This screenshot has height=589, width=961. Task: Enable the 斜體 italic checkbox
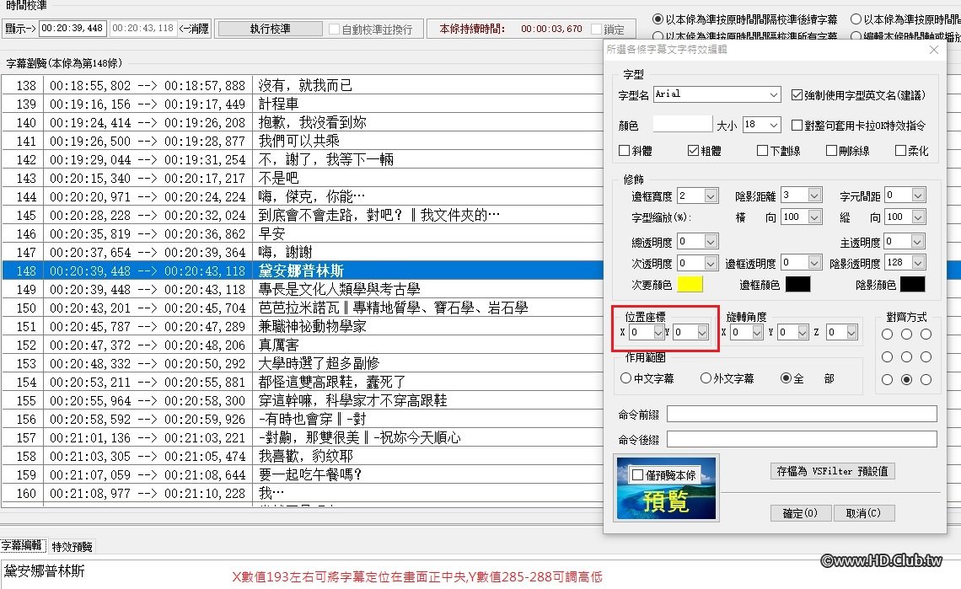[x=624, y=150]
